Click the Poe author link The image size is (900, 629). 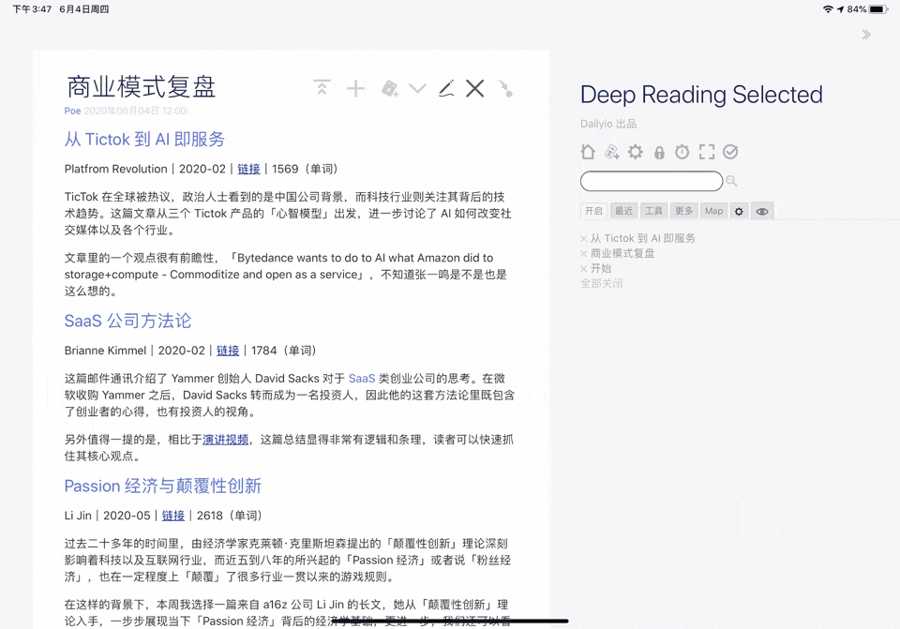(72, 111)
